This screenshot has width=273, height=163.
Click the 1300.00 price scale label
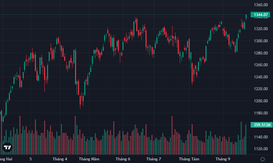pos(260,41)
